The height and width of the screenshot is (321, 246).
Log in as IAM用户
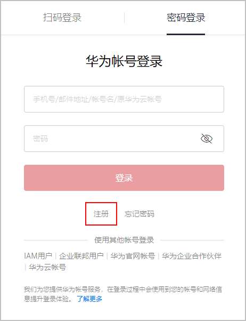coord(38,256)
